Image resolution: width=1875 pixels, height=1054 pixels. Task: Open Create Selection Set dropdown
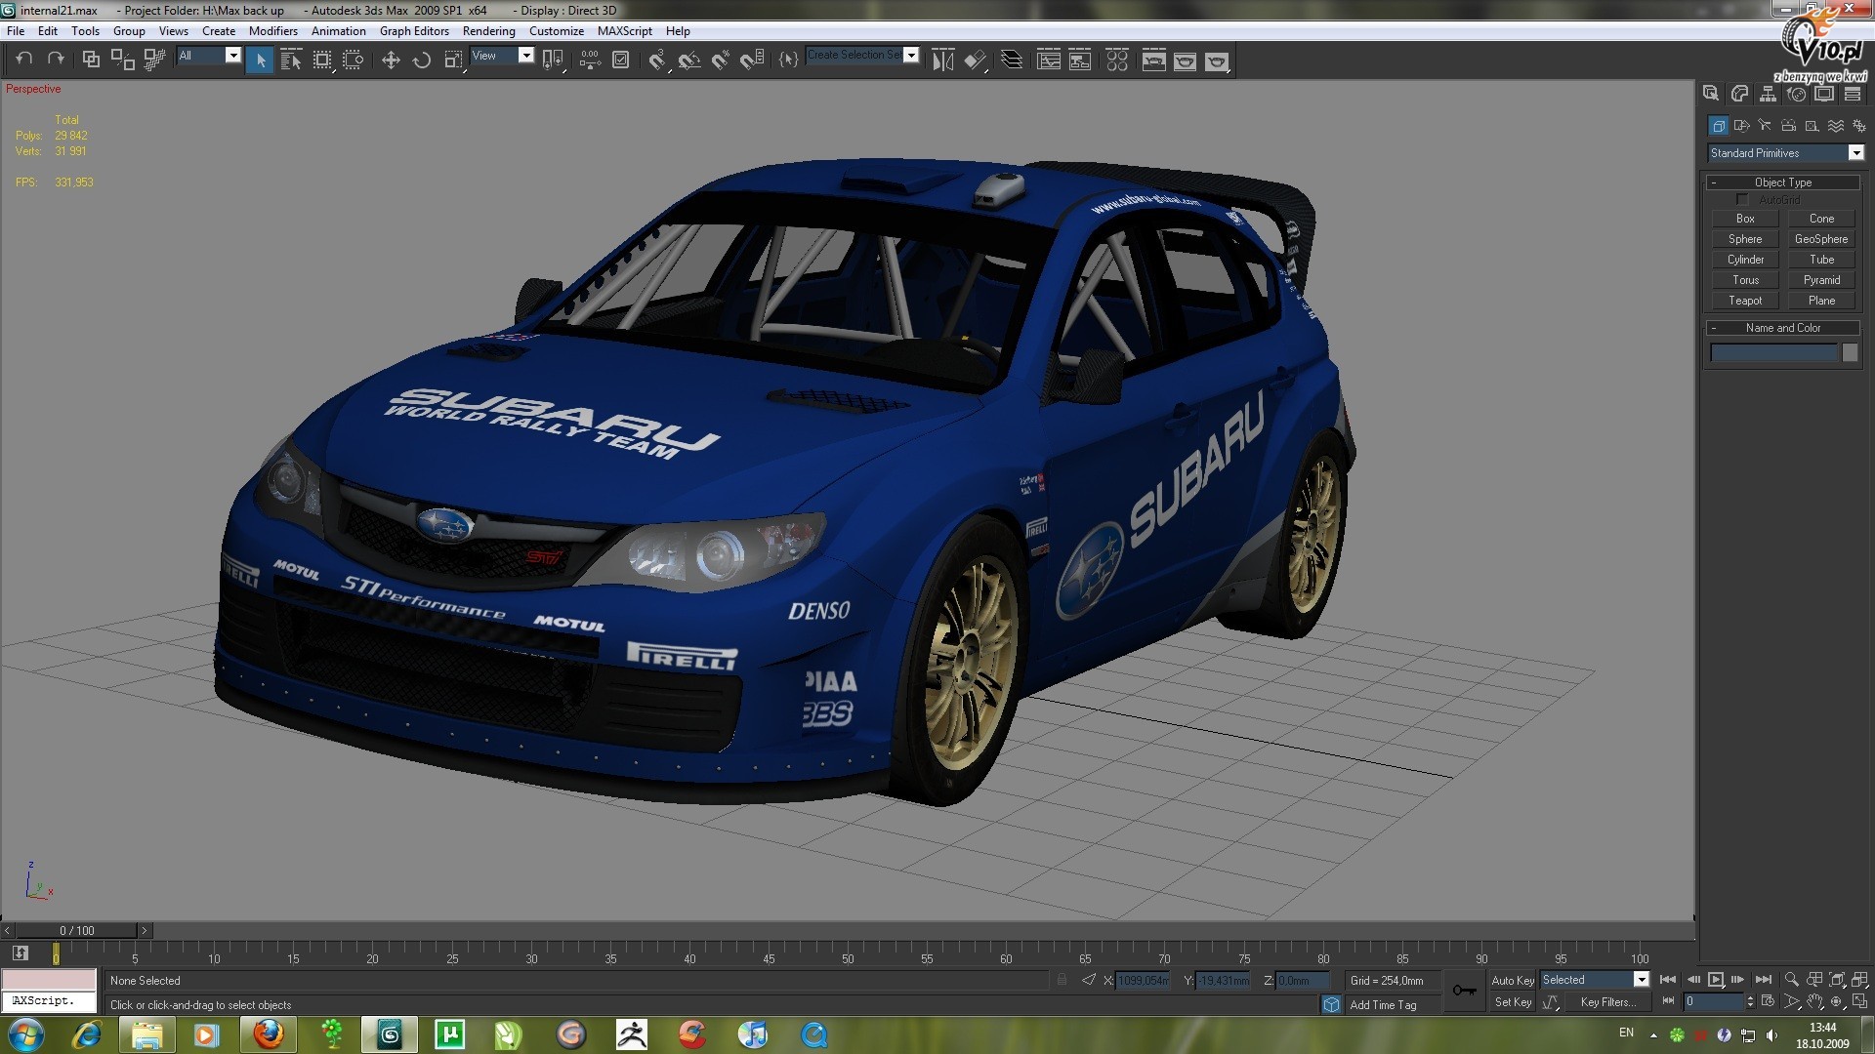862,55
